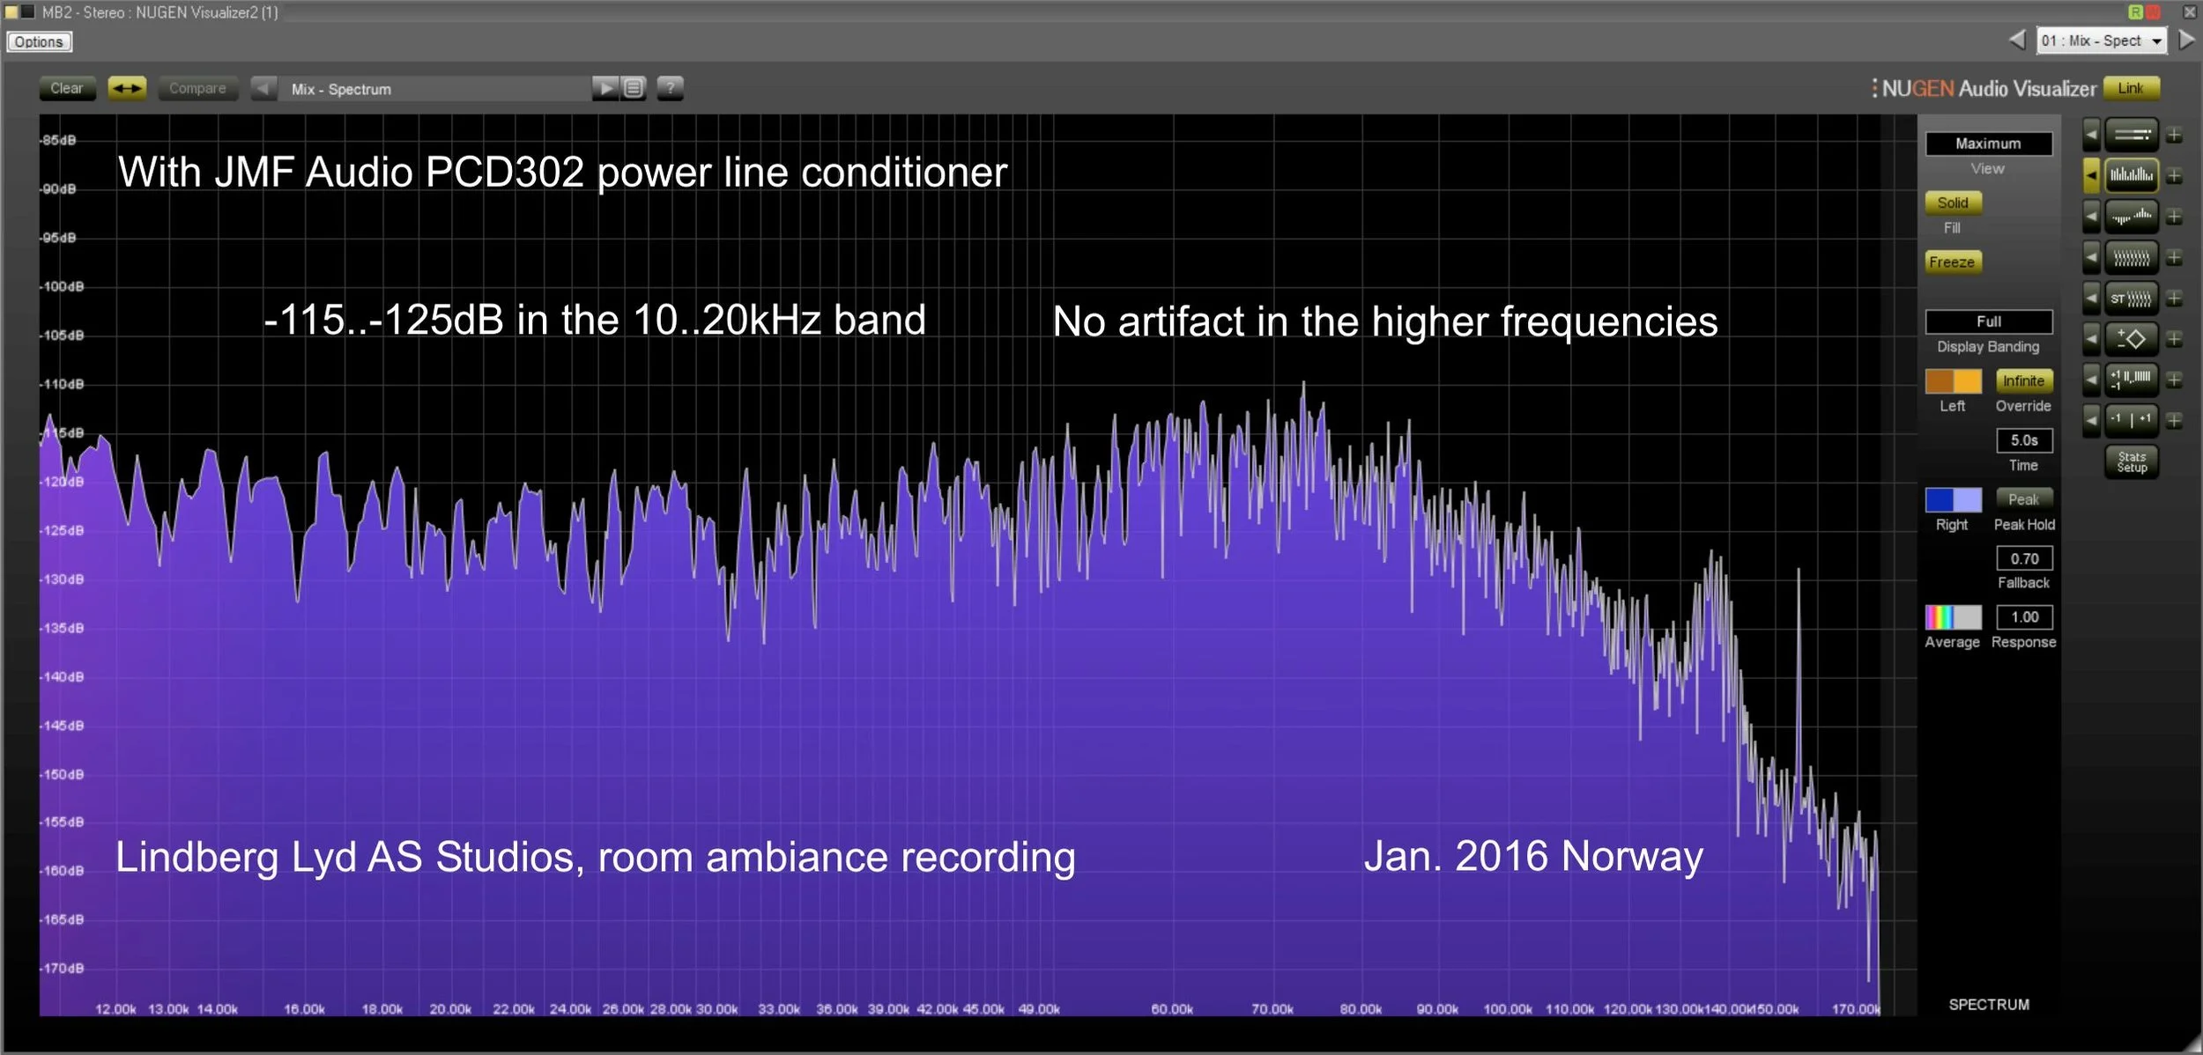This screenshot has width=2203, height=1055.
Task: Open the stereo spectrum ST view
Action: coord(2131,298)
